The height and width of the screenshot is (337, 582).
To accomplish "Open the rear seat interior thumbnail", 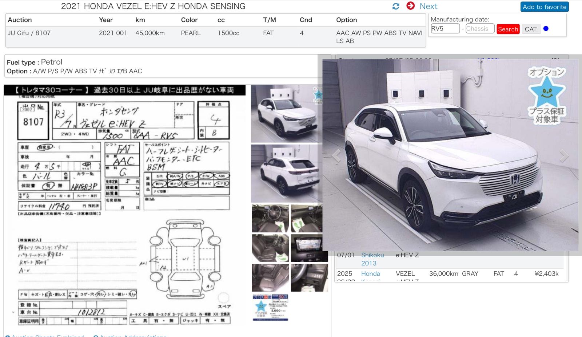I will (x=270, y=278).
